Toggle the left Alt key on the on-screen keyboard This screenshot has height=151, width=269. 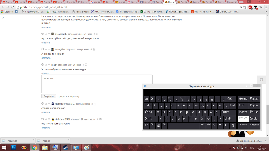pos(164,125)
